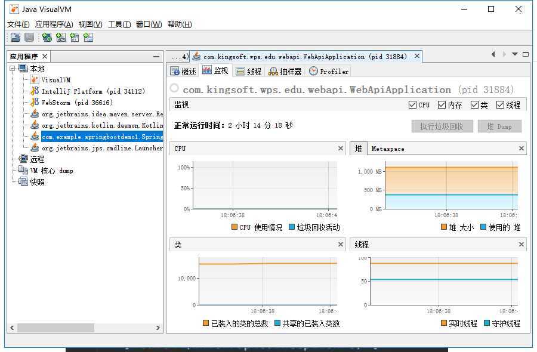The width and height of the screenshot is (537, 352).
Task: Select the 本地 computer node icon
Action: (x=23, y=68)
